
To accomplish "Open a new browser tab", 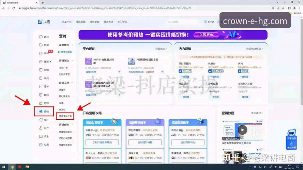I will click(43, 3).
